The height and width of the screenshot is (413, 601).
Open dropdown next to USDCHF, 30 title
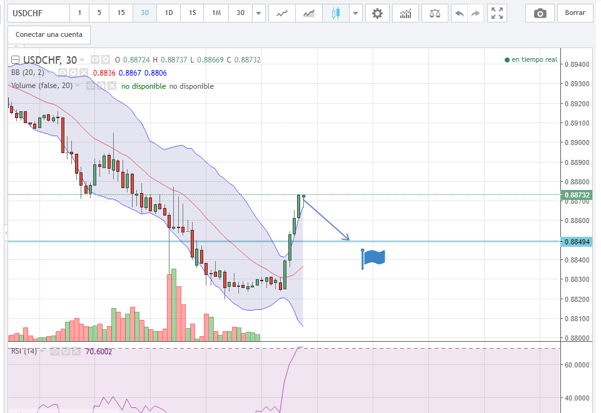tap(82, 60)
